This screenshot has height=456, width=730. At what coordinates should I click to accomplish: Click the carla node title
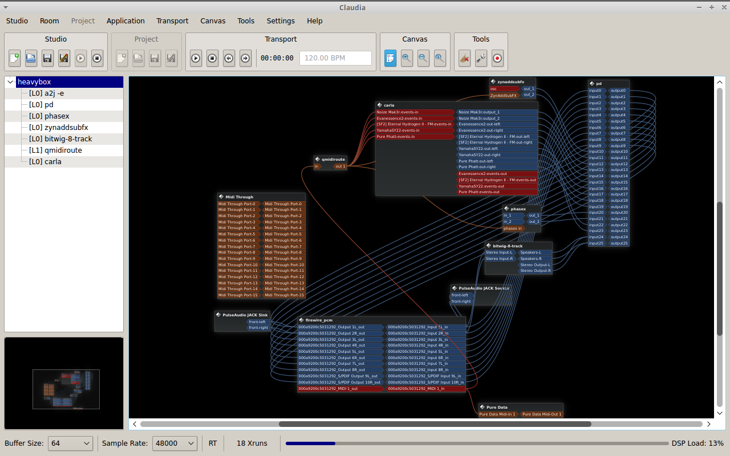[389, 105]
